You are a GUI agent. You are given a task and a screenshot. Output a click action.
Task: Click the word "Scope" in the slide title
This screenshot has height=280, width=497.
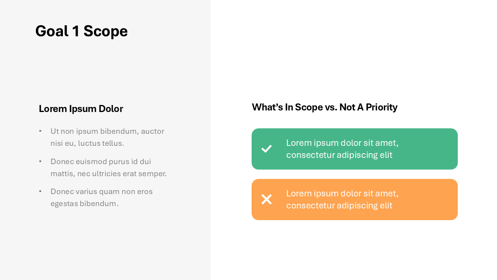[x=105, y=31]
